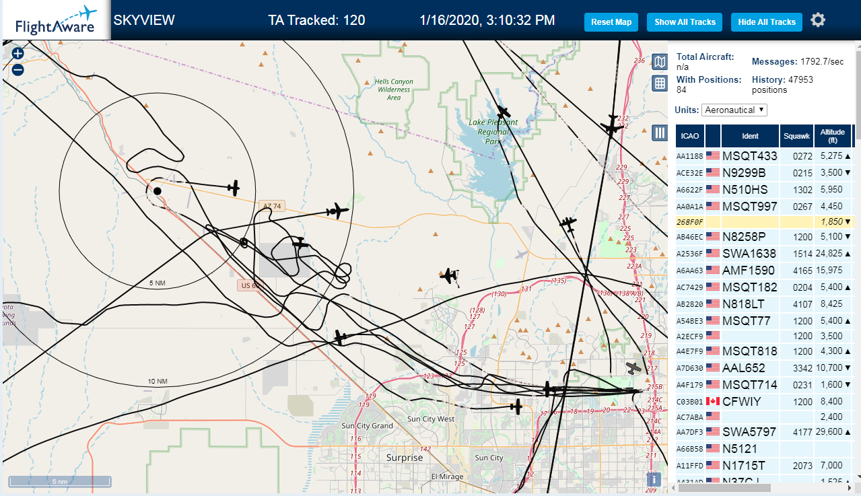Select the N9299B aircraft row
This screenshot has width=861, height=496.
[765, 172]
